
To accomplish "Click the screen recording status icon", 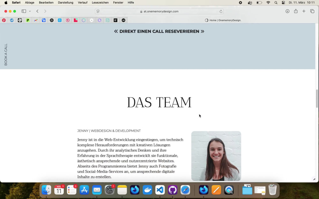I will click(x=241, y=3).
